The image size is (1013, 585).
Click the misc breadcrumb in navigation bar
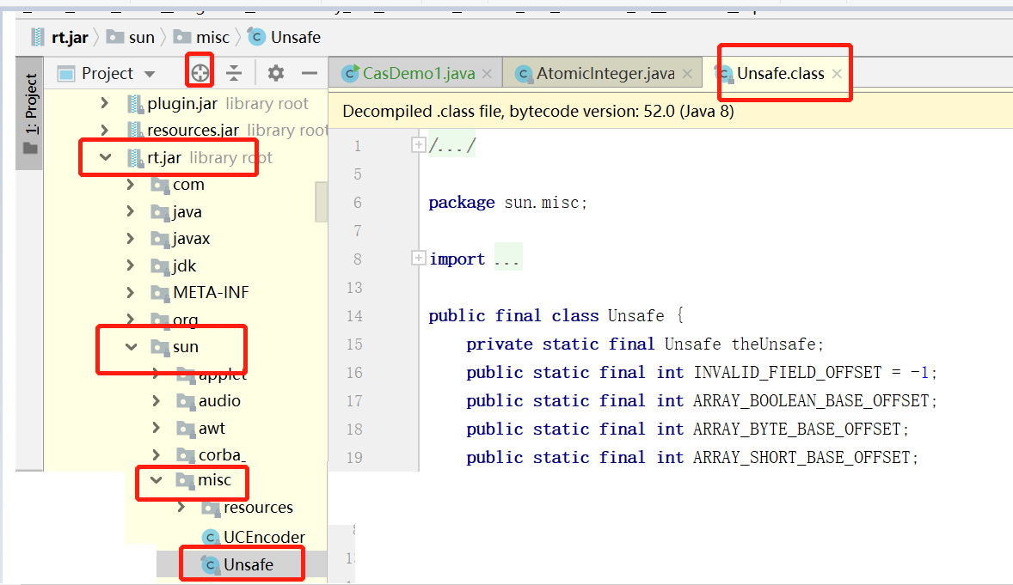tap(212, 37)
